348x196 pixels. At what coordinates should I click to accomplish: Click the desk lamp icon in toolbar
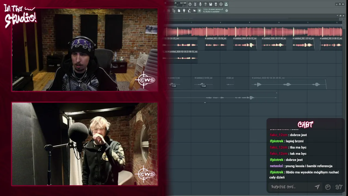coord(189,11)
